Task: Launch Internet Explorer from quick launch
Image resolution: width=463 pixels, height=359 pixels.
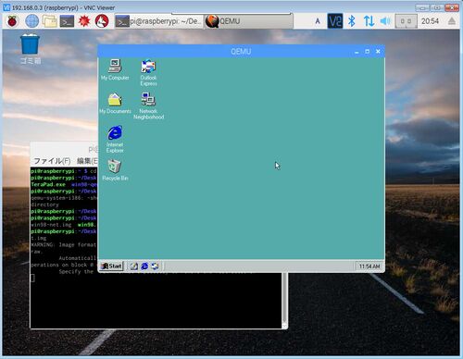Action: point(144,266)
